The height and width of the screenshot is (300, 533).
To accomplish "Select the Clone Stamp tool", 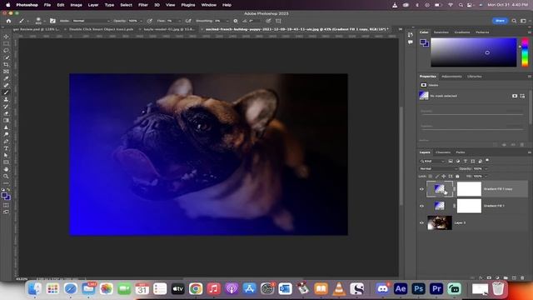I will click(x=6, y=99).
